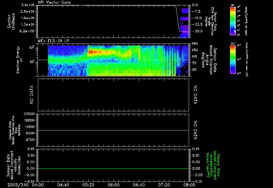
Task: Click the green acceleration axis label
Action: (213, 165)
